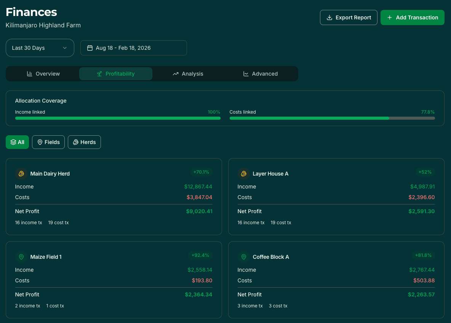Expand the time period selector chevron

[x=65, y=48]
